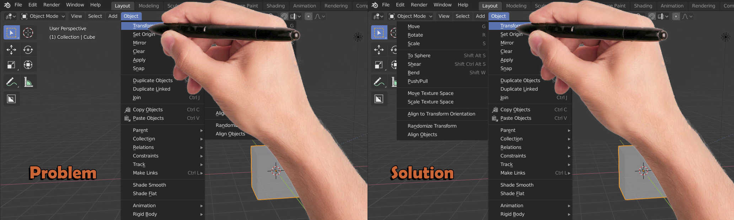This screenshot has height=220, width=734.
Task: Click Paste Objects icon in Solution image menu
Action: point(495,118)
